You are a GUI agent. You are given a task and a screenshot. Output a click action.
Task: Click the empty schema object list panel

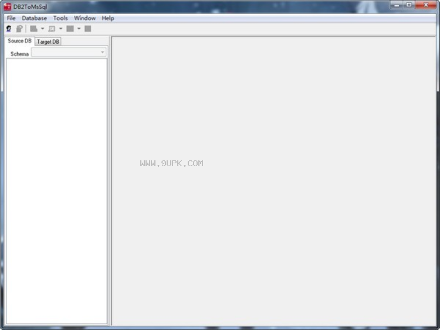(56, 191)
